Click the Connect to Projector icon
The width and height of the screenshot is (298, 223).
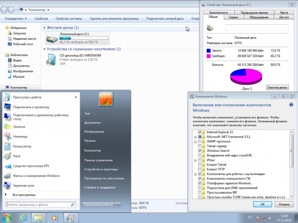pyautogui.click(x=7, y=107)
